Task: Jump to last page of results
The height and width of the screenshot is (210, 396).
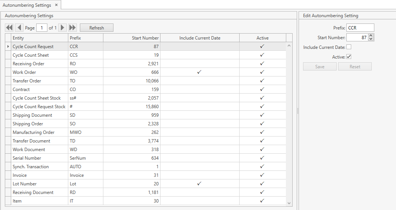Action: pos(72,28)
